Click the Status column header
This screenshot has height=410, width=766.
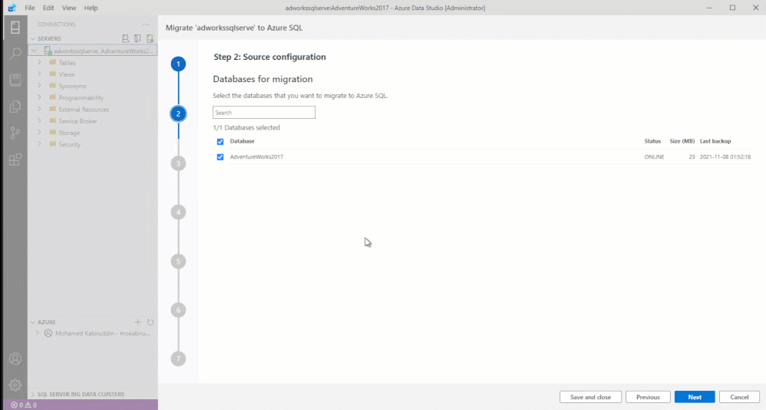coord(652,141)
